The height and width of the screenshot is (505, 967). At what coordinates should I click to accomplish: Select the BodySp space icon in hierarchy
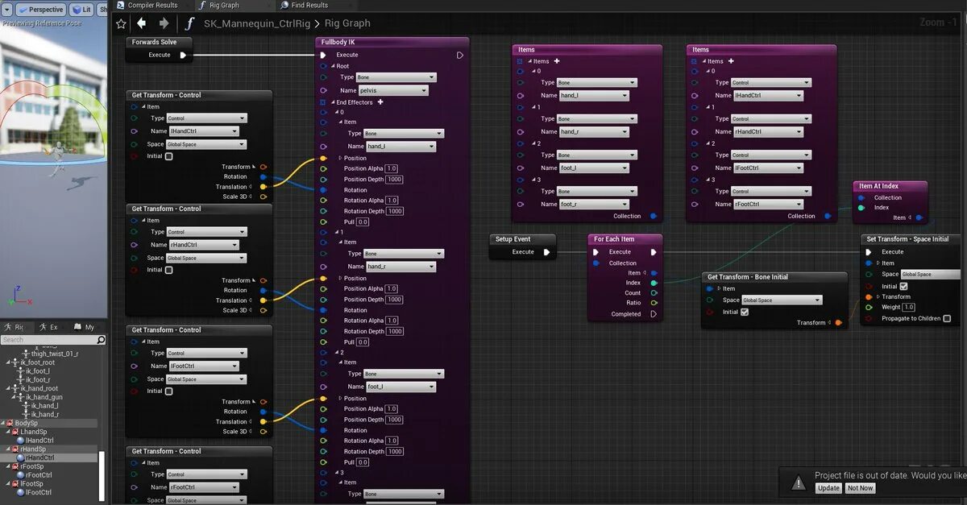[x=10, y=423]
